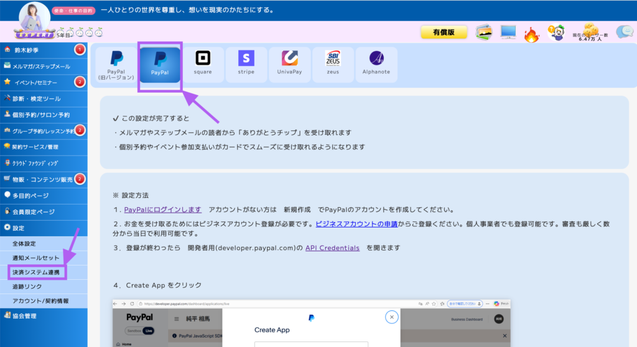The width and height of the screenshot is (637, 347).
Task: Select the Square payment provider icon
Action: pos(202,64)
